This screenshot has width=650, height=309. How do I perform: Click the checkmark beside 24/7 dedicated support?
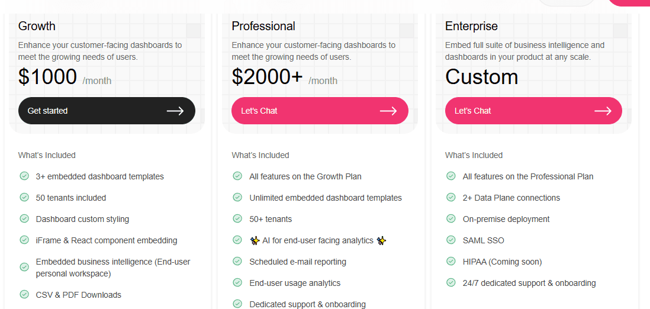(451, 283)
